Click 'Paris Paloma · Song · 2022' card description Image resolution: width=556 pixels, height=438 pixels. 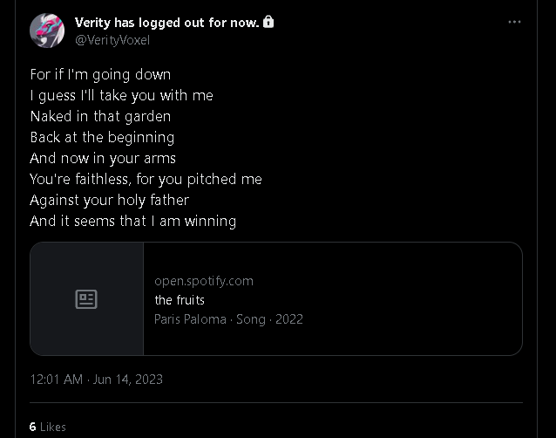pos(228,319)
